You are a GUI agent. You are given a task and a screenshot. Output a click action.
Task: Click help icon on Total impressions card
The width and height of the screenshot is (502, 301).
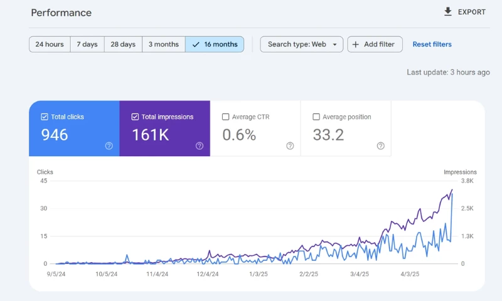(x=200, y=145)
